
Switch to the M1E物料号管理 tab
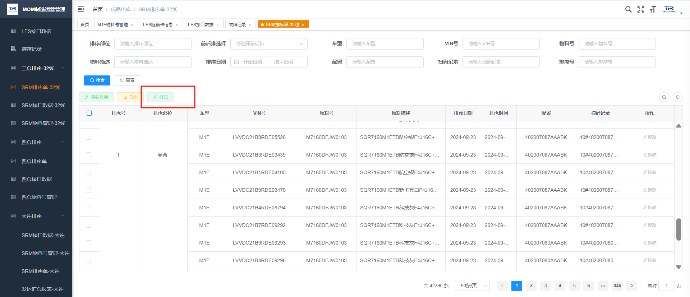[x=112, y=25]
